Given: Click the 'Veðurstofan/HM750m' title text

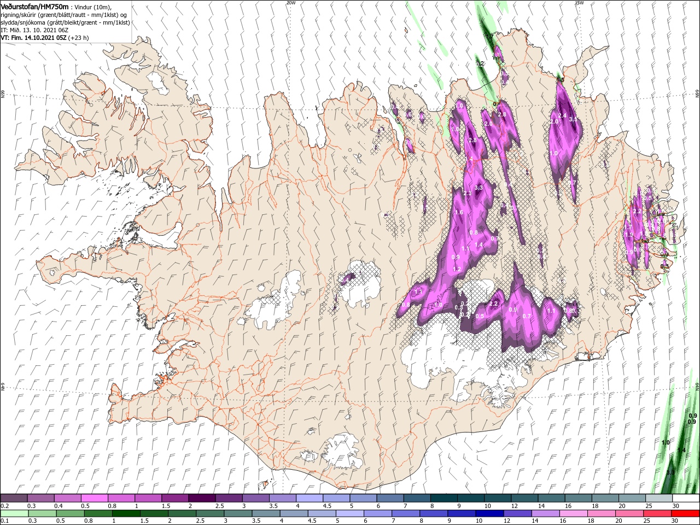Looking at the screenshot, I should coord(34,6).
